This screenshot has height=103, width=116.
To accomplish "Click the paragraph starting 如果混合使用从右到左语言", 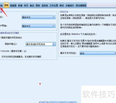I will pyautogui.click(x=88, y=17).
